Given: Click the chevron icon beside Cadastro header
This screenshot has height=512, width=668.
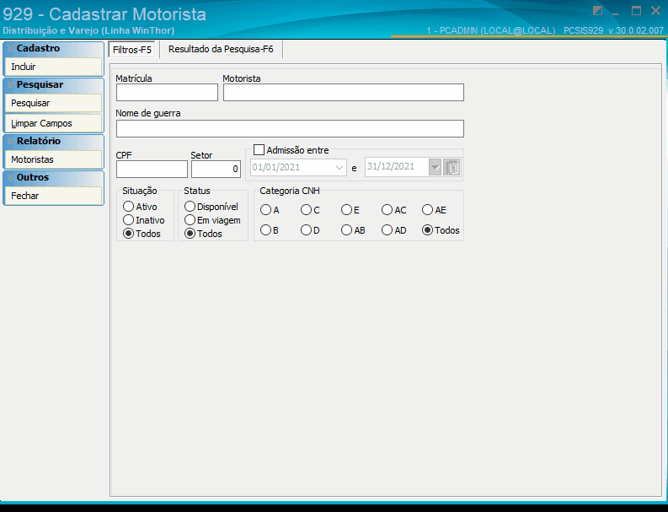Looking at the screenshot, I should pos(10,49).
